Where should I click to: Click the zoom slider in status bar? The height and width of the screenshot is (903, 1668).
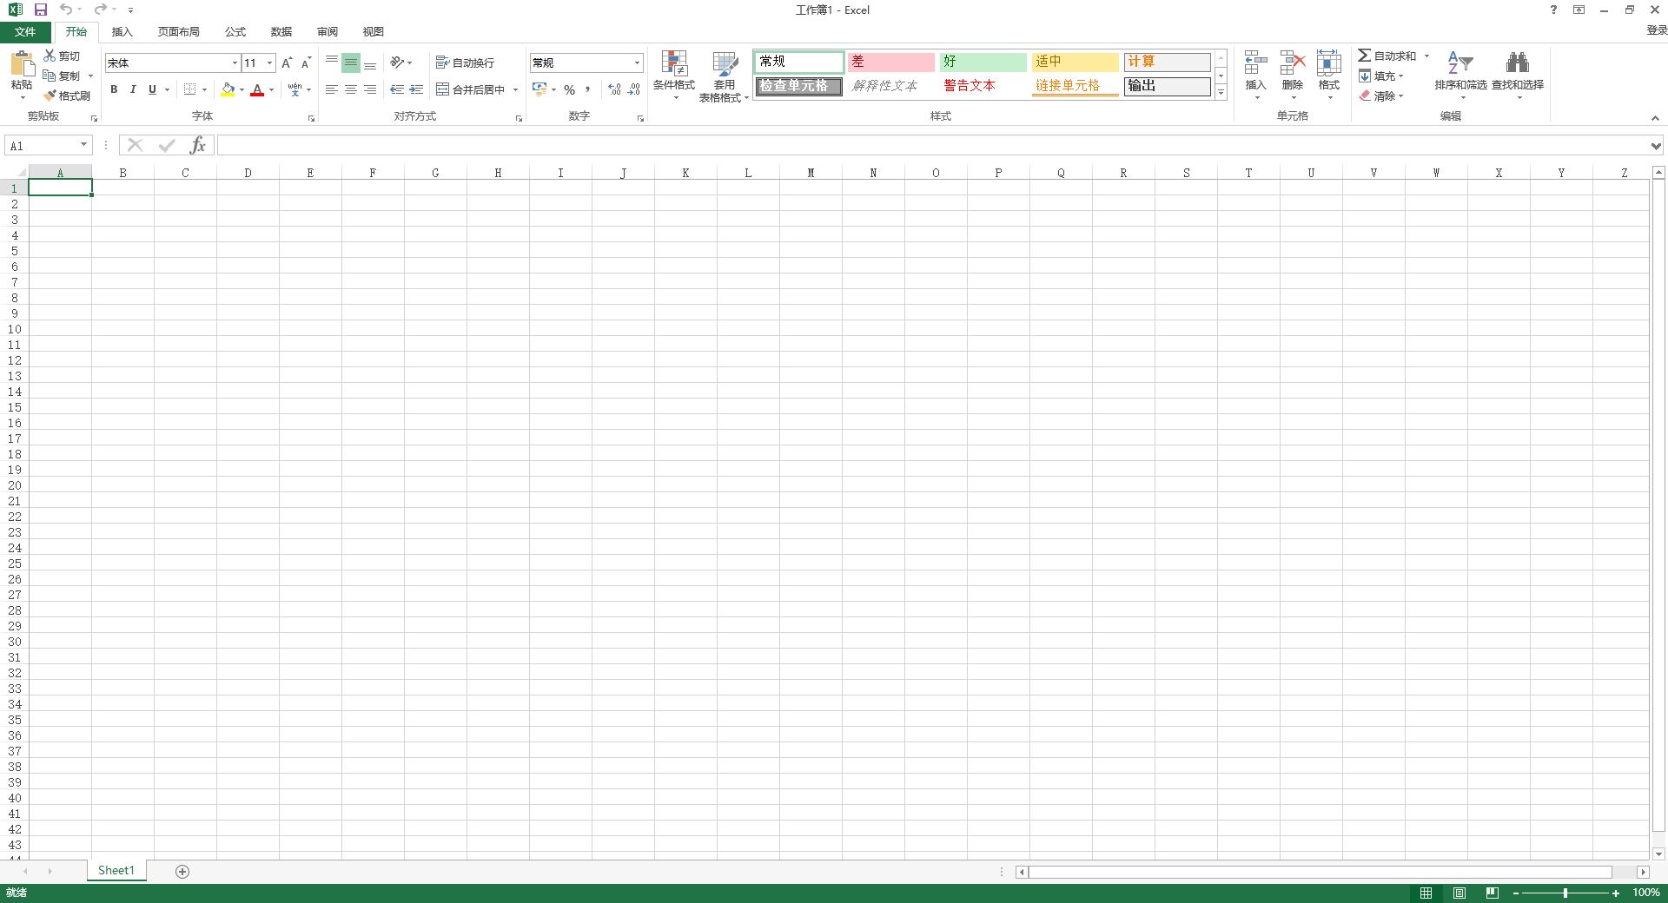1565,893
